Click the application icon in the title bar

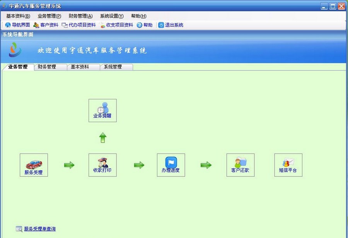tap(4, 6)
